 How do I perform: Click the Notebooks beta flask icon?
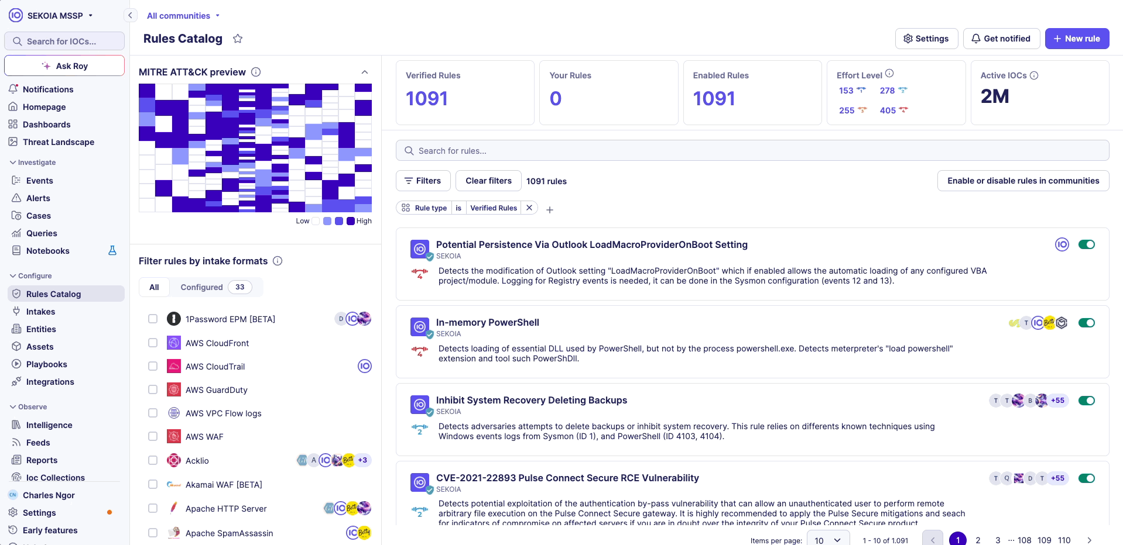pos(112,251)
